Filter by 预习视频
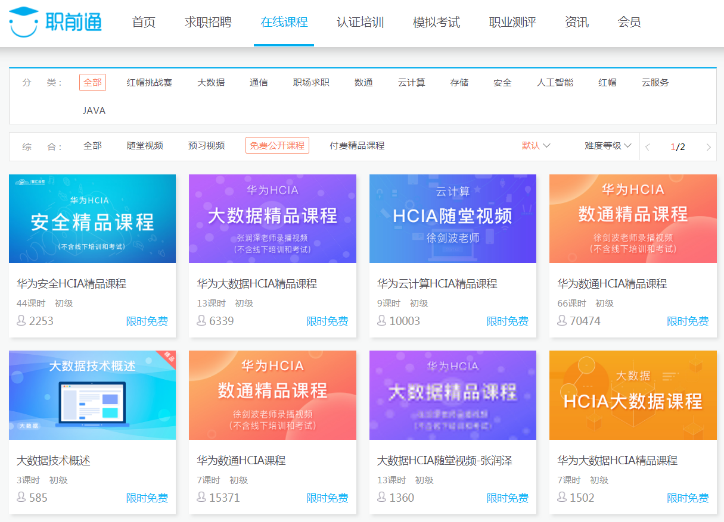The height and width of the screenshot is (522, 724). click(x=206, y=146)
